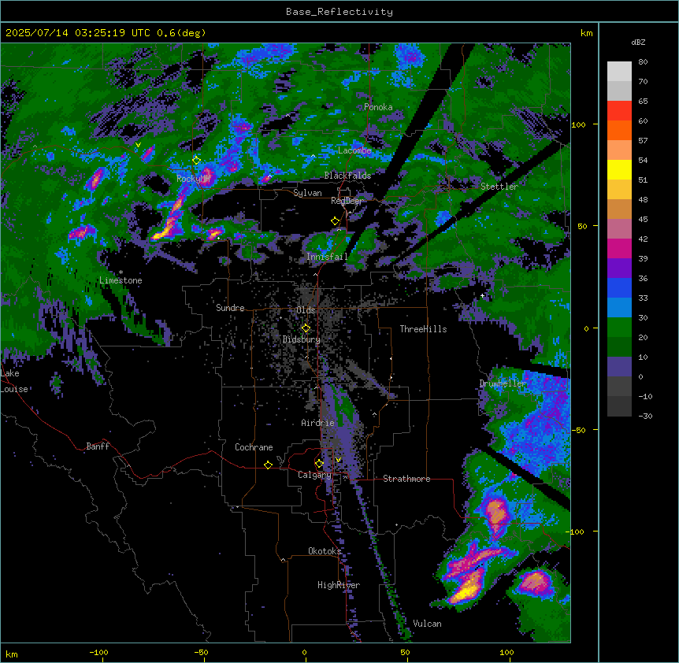Image resolution: width=679 pixels, height=663 pixels.
Task: Pick the blue 33–36 dBZ legend swatch
Action: (619, 287)
